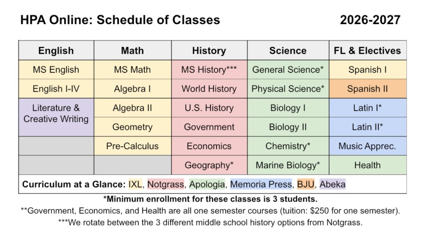This screenshot has height=235, width=427.
Task: Click the IXL curriculum label
Action: pyautogui.click(x=135, y=184)
